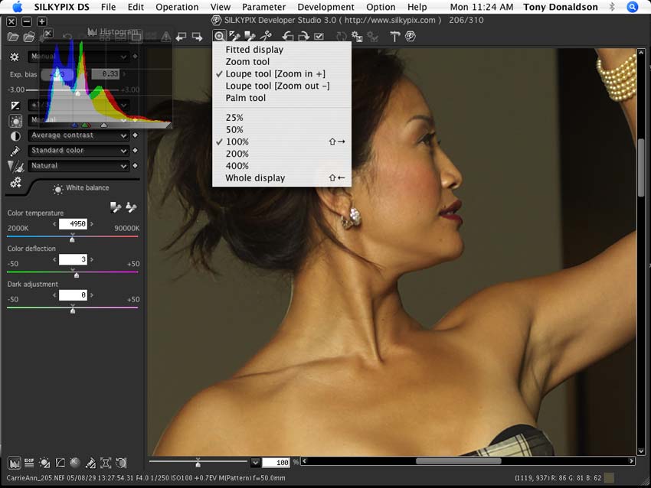Open the Apple menu
651x488 pixels.
click(x=18, y=7)
